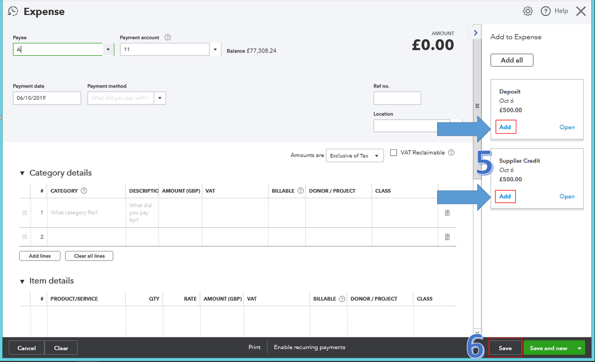The width and height of the screenshot is (595, 362).
Task: Collapse the Category details section
Action: [22, 173]
